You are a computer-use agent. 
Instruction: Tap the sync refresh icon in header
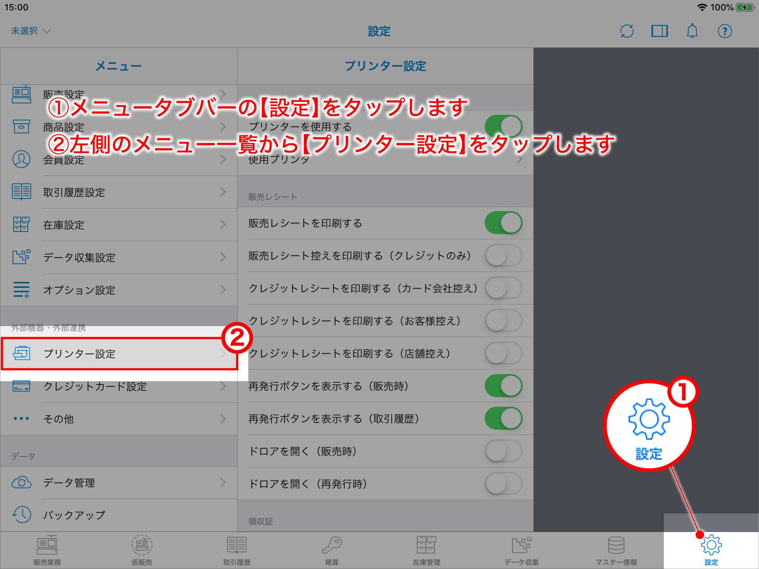click(627, 31)
